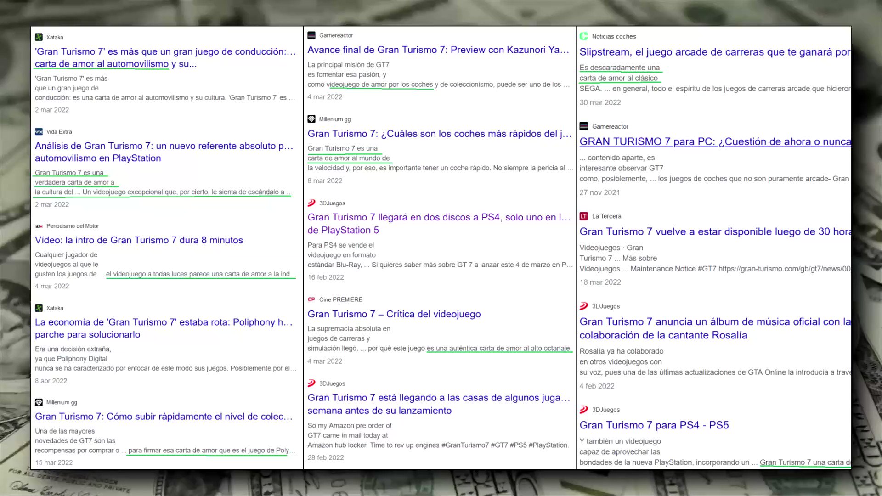Image resolution: width=882 pixels, height=496 pixels.
Task: Click snippet 'Era una decisión extraña,'
Action: 73,349
